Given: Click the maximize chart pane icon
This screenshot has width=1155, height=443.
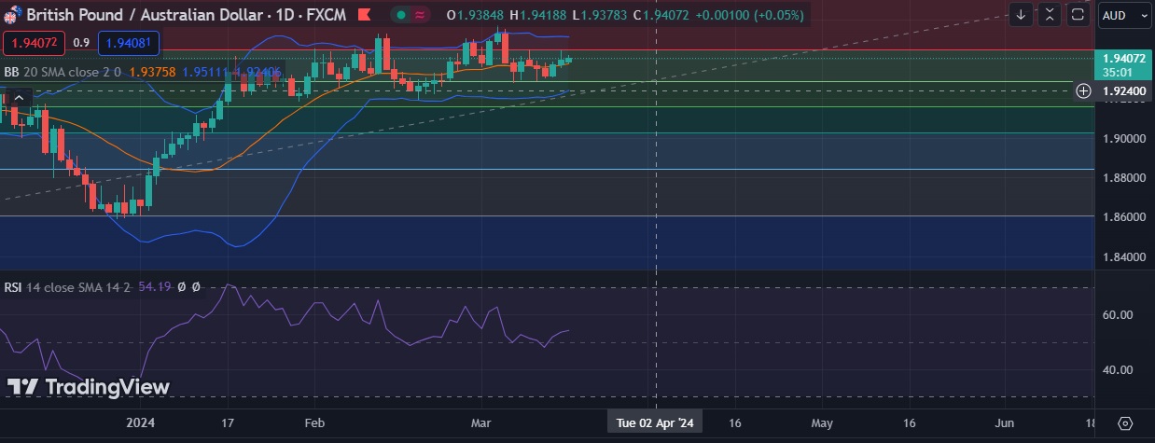Looking at the screenshot, I should pos(1078,15).
